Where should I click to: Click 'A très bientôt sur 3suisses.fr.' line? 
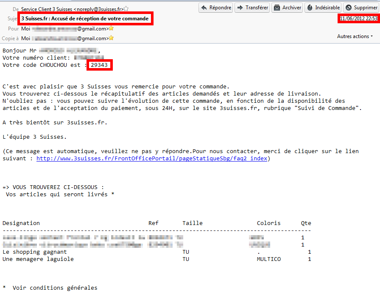(x=55, y=123)
